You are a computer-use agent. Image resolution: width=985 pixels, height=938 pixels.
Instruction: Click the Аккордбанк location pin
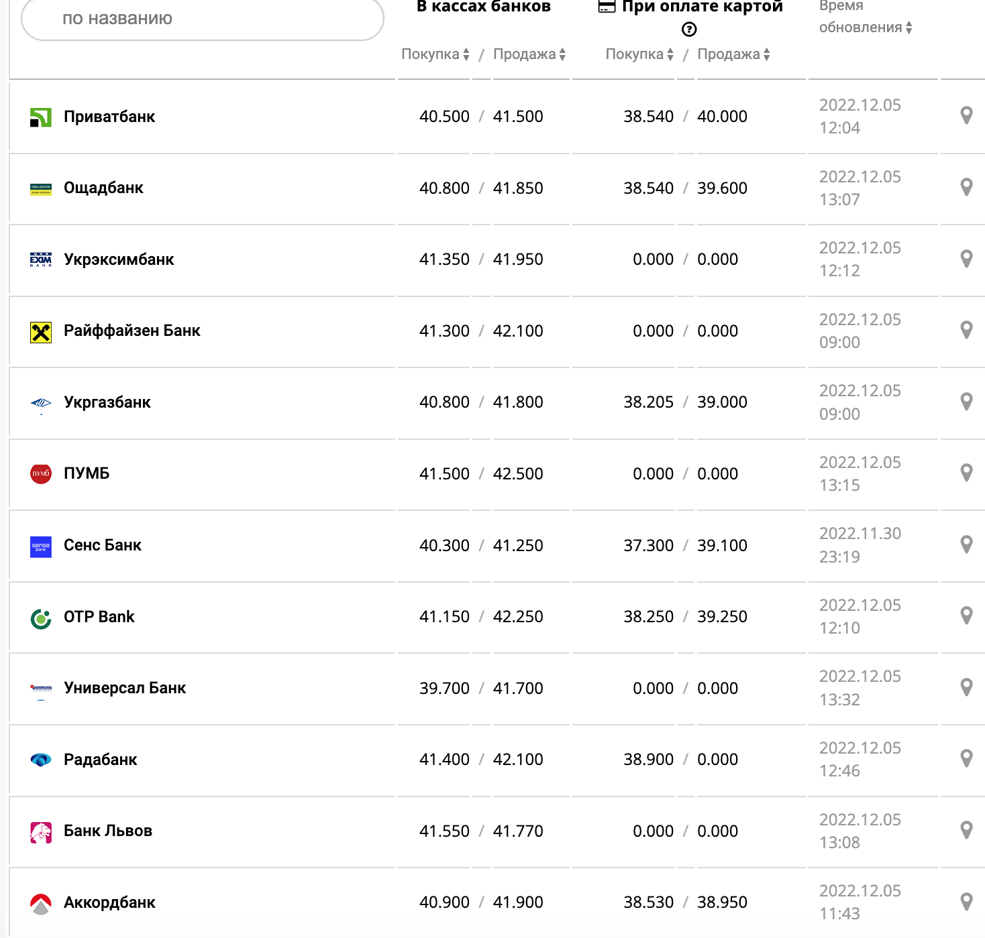click(x=966, y=902)
